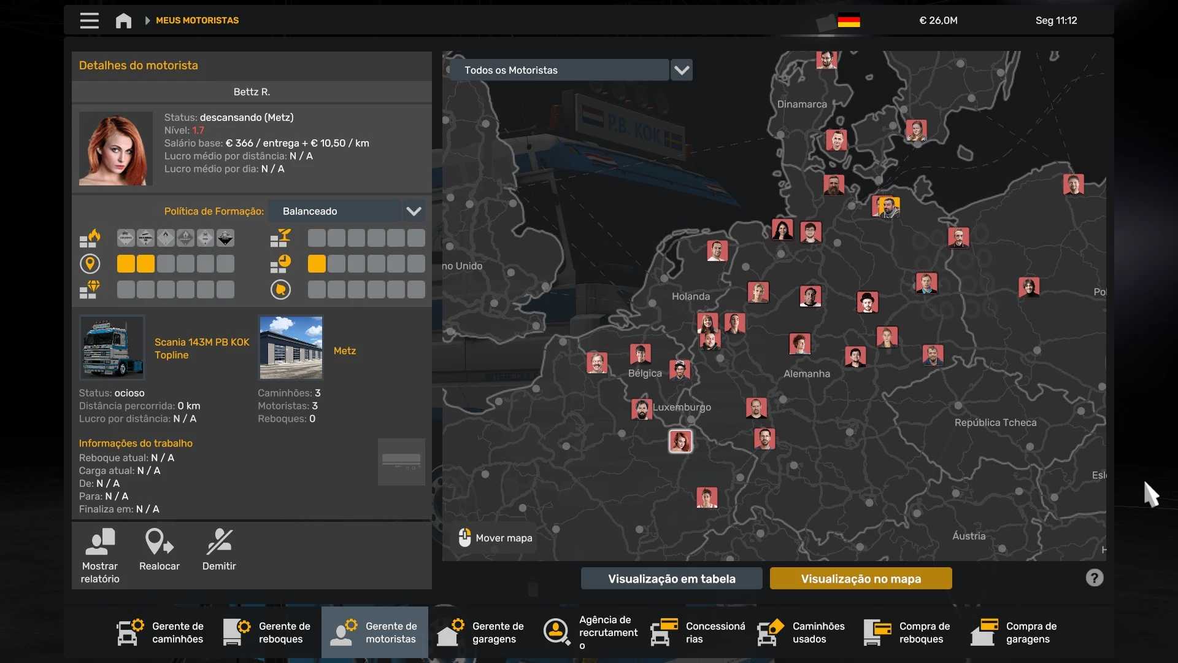Open Gerente de garagens tab
1178x663 pixels.
pyautogui.click(x=481, y=632)
